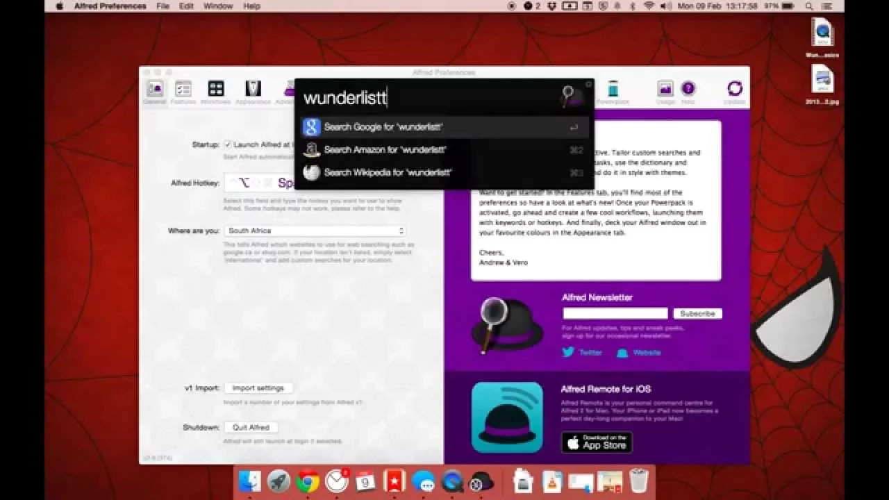This screenshot has width=889, height=500.
Task: Open the Window menu
Action: (x=218, y=6)
